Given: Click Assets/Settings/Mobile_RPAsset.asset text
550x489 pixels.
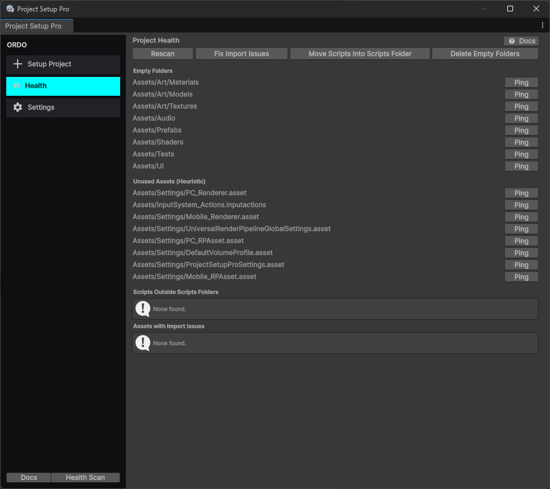Looking at the screenshot, I should click(x=194, y=276).
